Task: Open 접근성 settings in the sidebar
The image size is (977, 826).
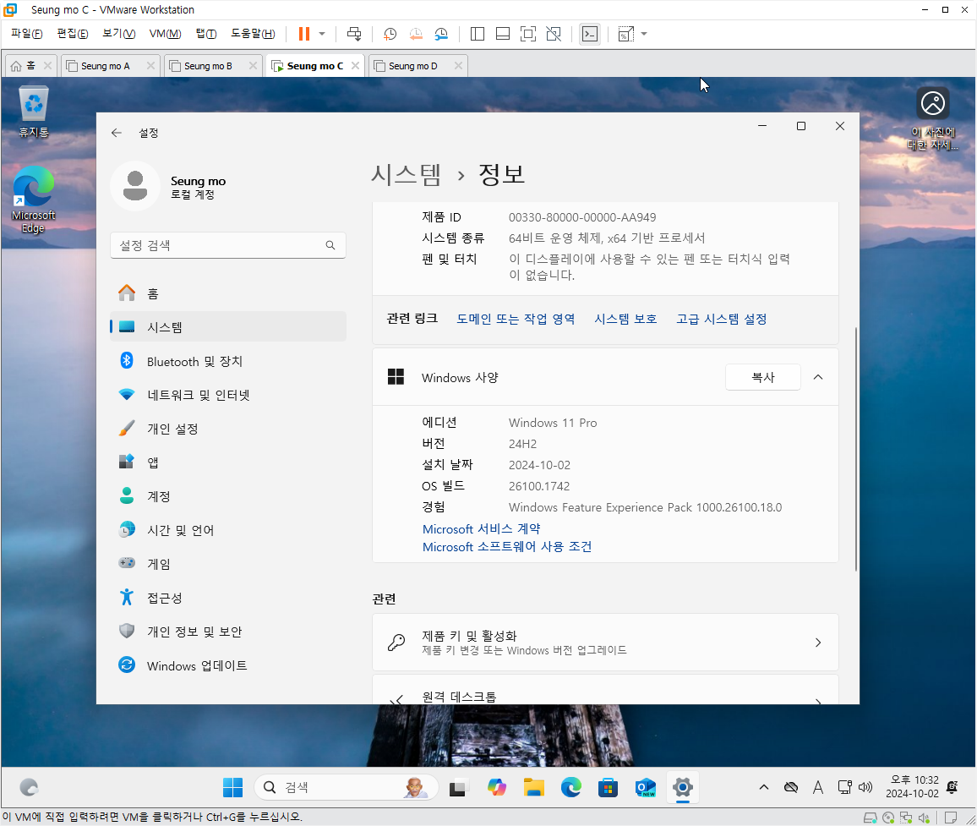Action: click(228, 598)
